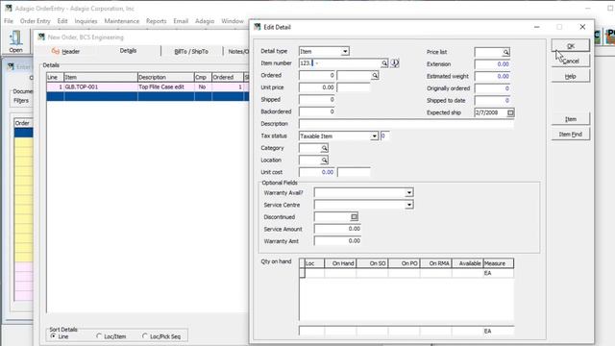The width and height of the screenshot is (615, 346).
Task: Click the item info icon beside Item number
Action: (395, 63)
